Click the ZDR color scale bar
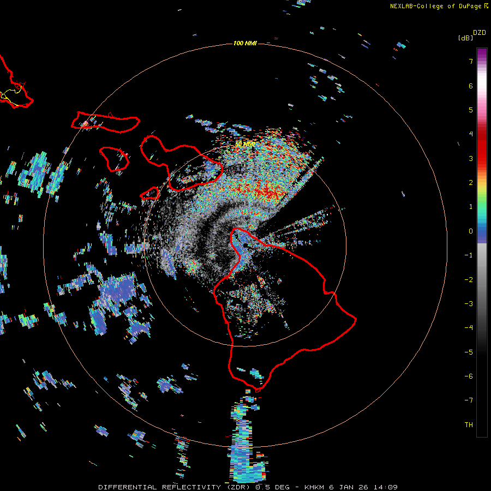The image size is (491, 491). click(x=482, y=242)
